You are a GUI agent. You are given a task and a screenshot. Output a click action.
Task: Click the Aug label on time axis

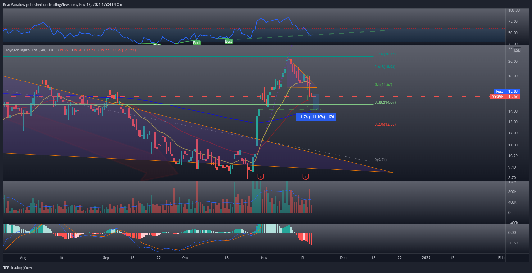(x=23, y=258)
